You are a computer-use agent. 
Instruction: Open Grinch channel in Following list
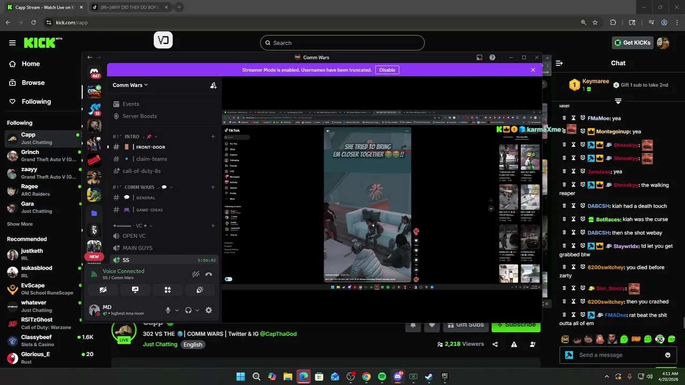42,156
